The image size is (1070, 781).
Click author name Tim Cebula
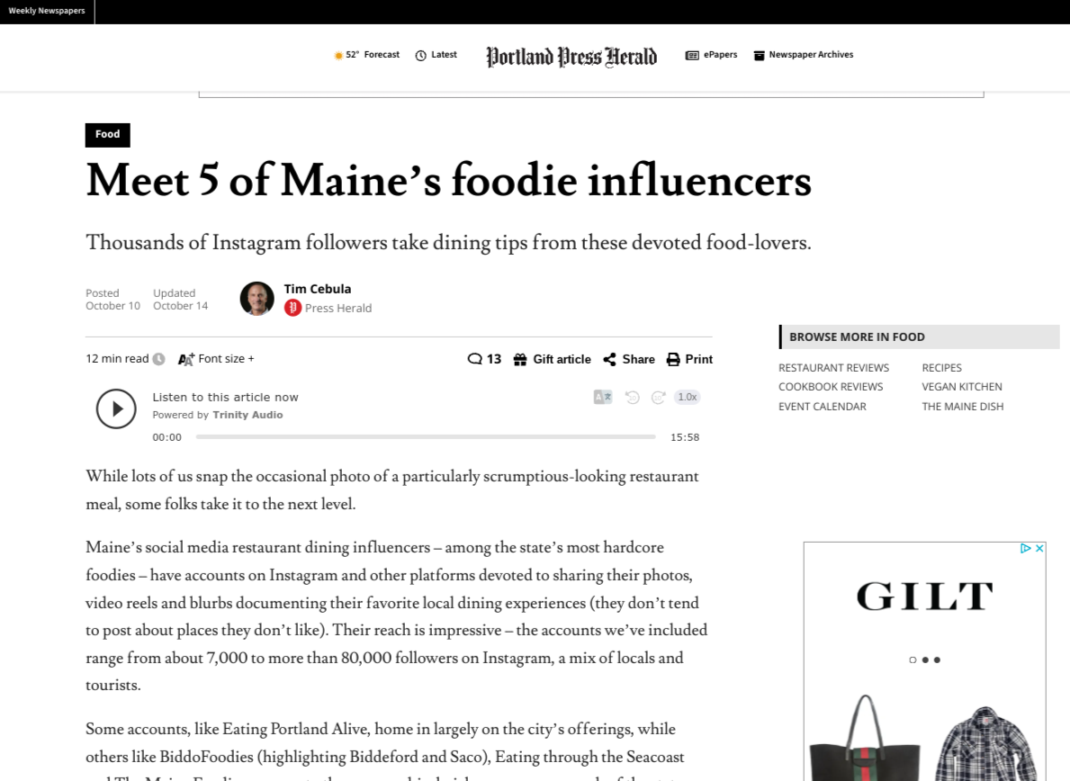[317, 289]
